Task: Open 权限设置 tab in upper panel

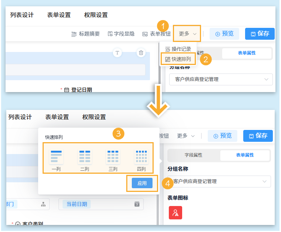Action: point(96,15)
